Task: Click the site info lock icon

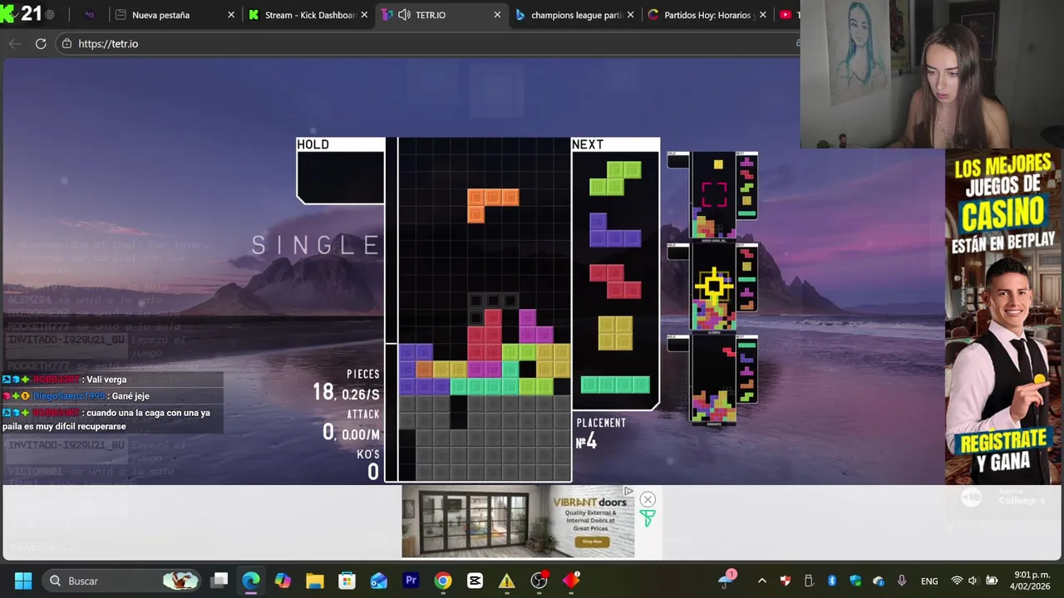Action: pyautogui.click(x=67, y=43)
